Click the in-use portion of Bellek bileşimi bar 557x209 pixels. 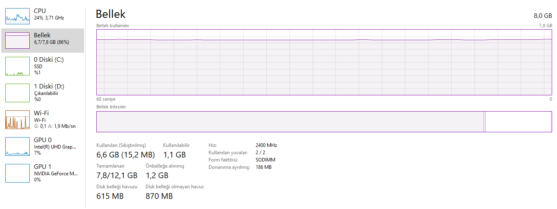289,122
